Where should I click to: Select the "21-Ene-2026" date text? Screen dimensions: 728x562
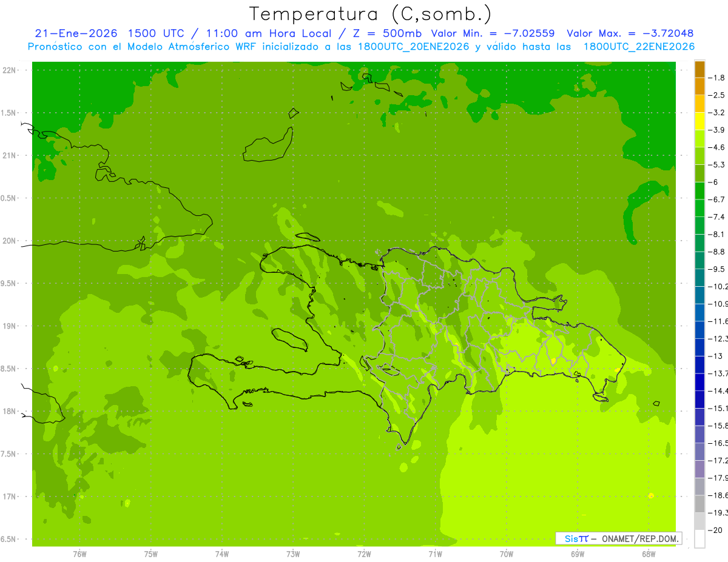click(76, 33)
